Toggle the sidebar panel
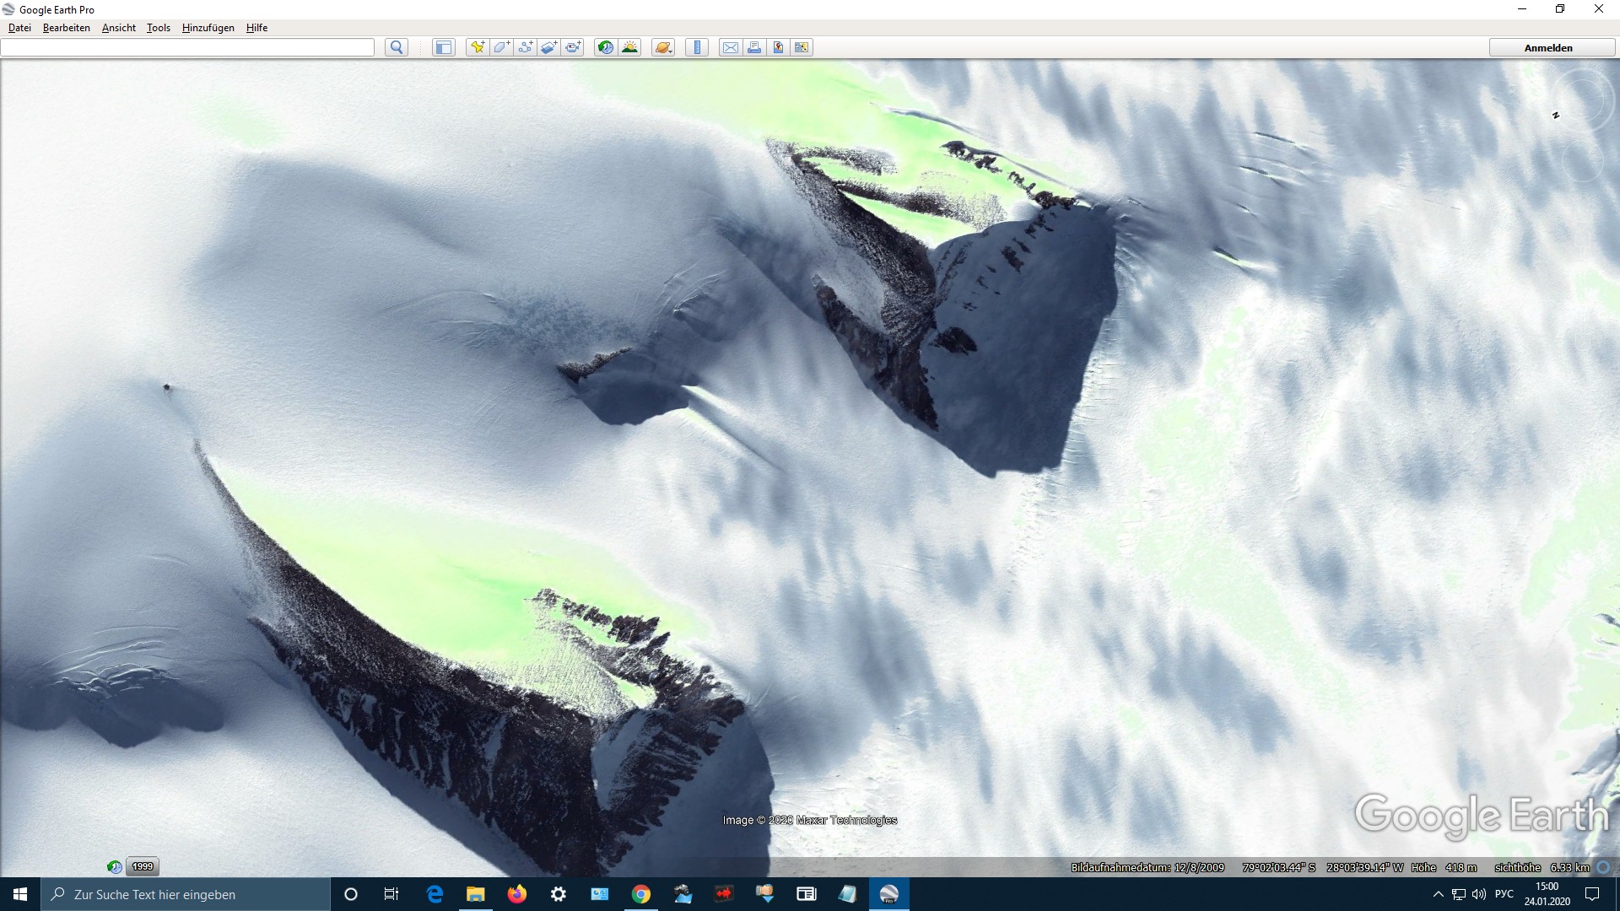 (x=444, y=47)
